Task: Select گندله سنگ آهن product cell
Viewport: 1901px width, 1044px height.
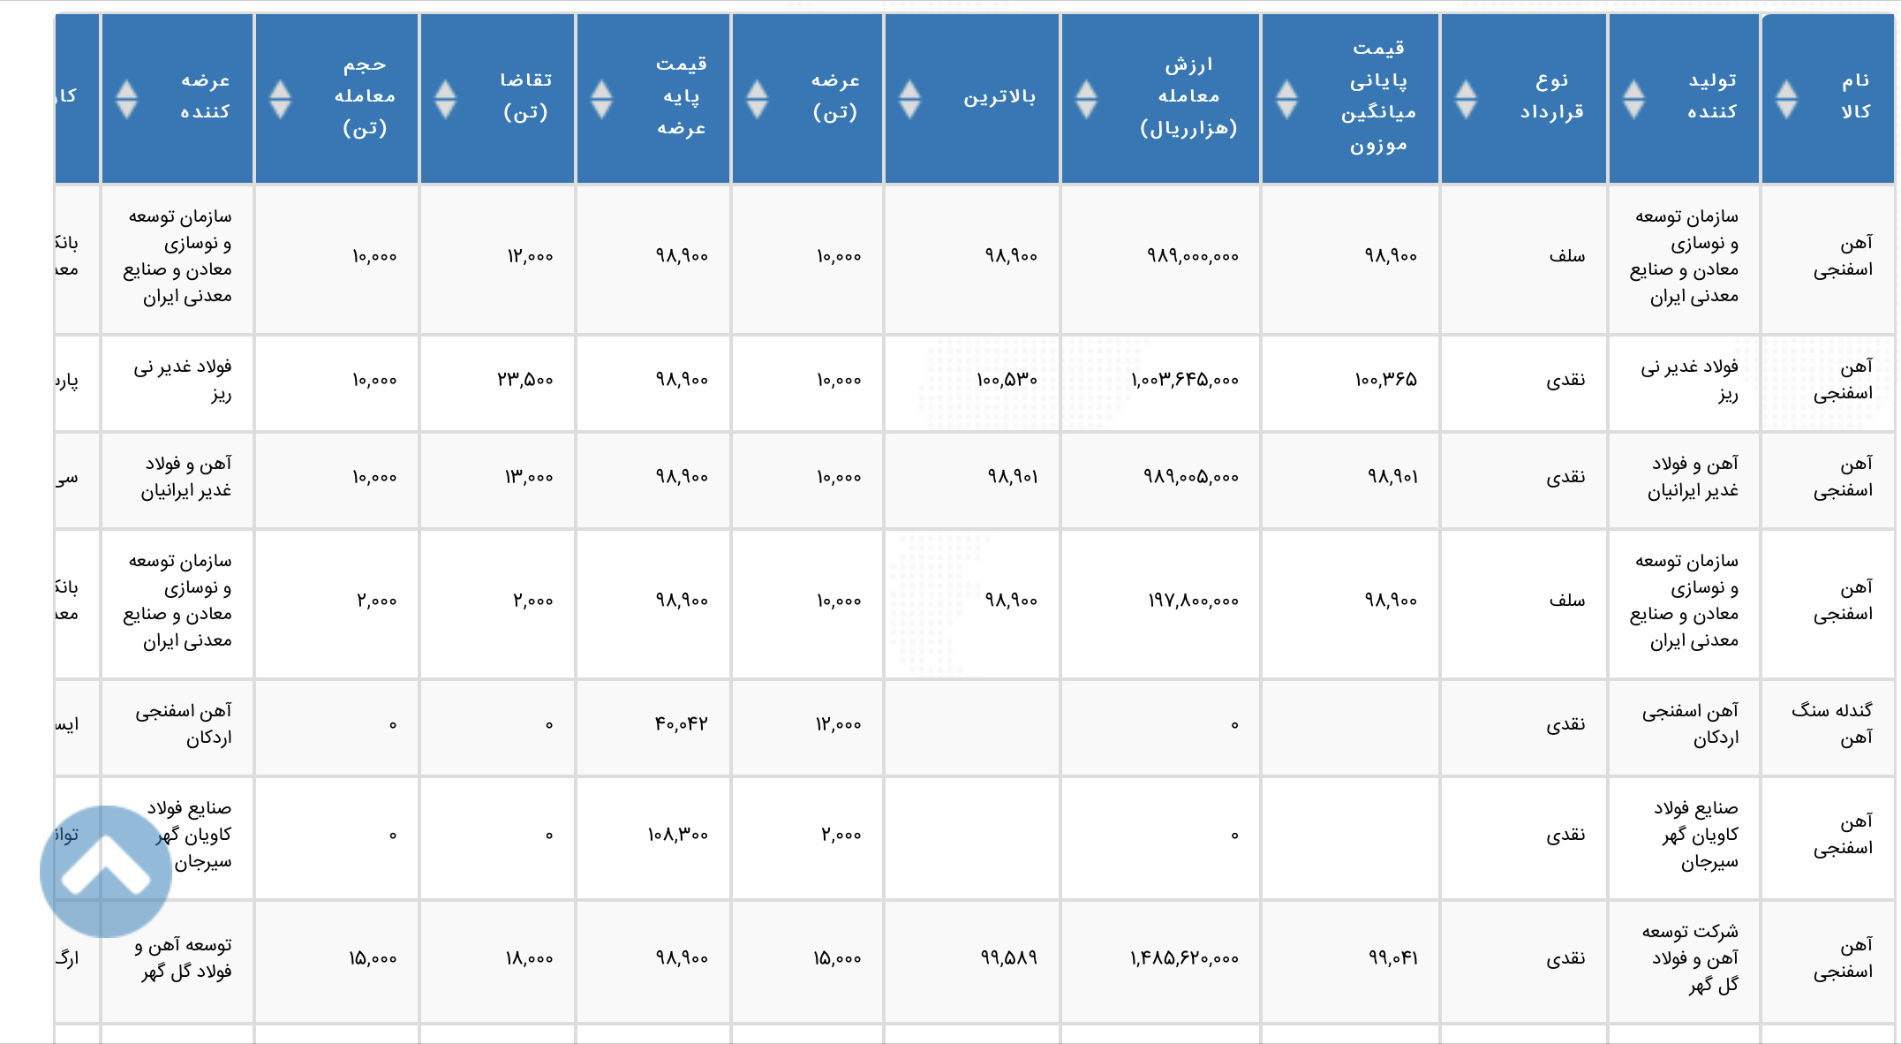Action: (1831, 723)
